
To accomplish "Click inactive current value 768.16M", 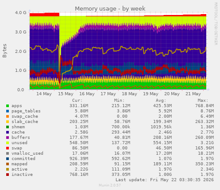I will point(79,175).
